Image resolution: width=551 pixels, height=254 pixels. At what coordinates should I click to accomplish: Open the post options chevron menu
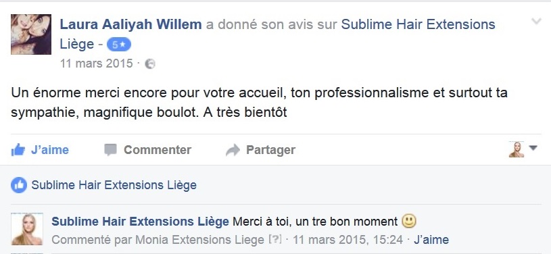(536, 22)
